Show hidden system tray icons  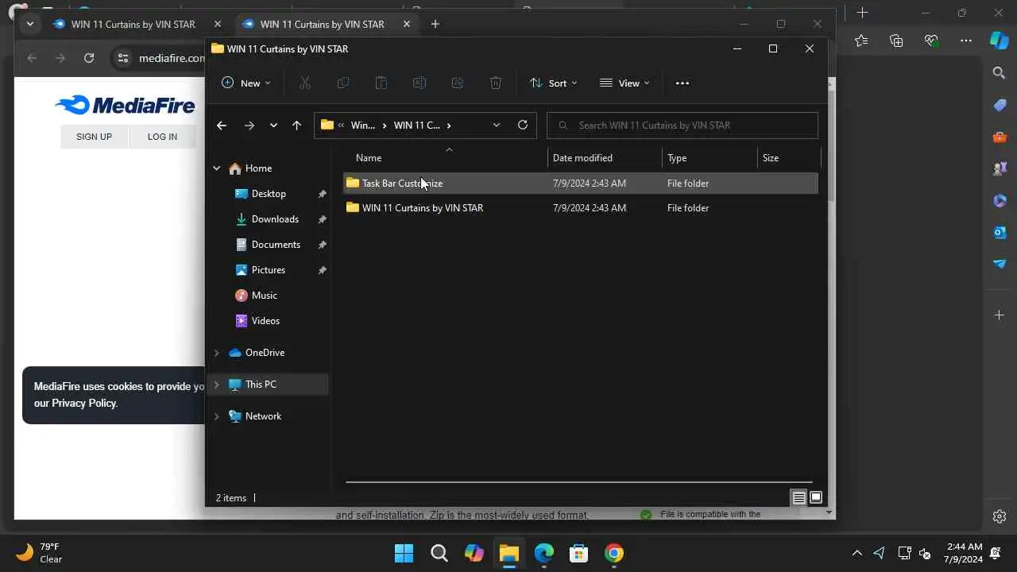click(x=857, y=553)
